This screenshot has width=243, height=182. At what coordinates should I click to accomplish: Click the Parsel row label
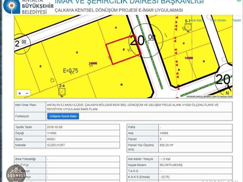pos(132,139)
